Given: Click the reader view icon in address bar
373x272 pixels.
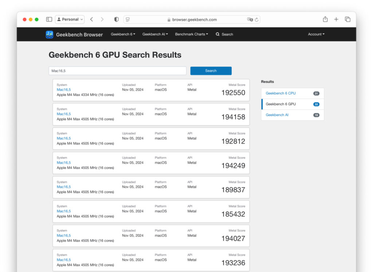Looking at the screenshot, I should (128, 20).
